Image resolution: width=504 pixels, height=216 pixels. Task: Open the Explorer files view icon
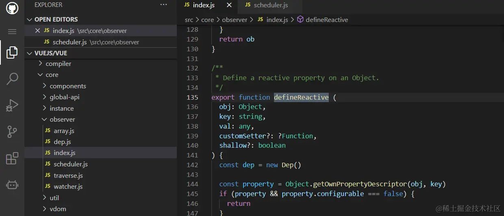click(x=12, y=52)
